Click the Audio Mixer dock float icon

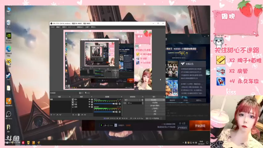122,97
